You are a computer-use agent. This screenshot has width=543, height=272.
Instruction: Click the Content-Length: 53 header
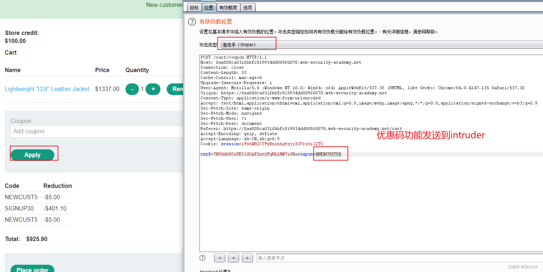(223, 72)
